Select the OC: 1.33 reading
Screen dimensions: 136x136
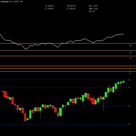(93, 6)
